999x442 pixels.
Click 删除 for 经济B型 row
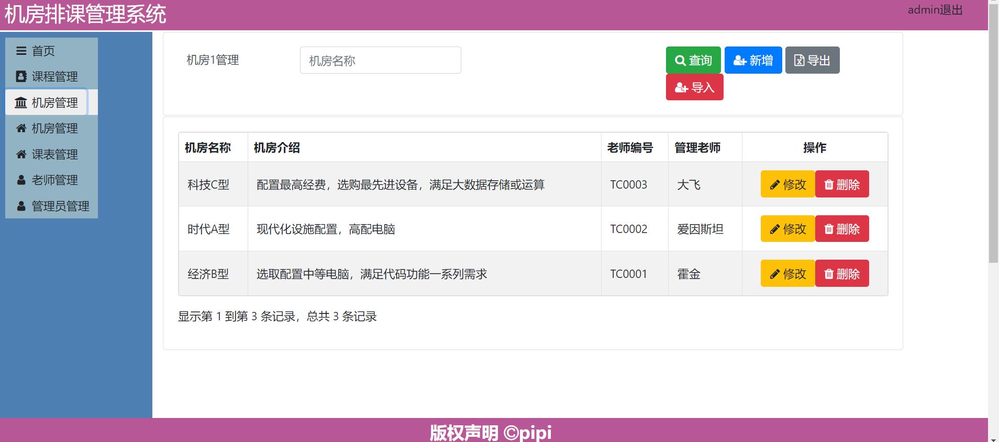842,273
